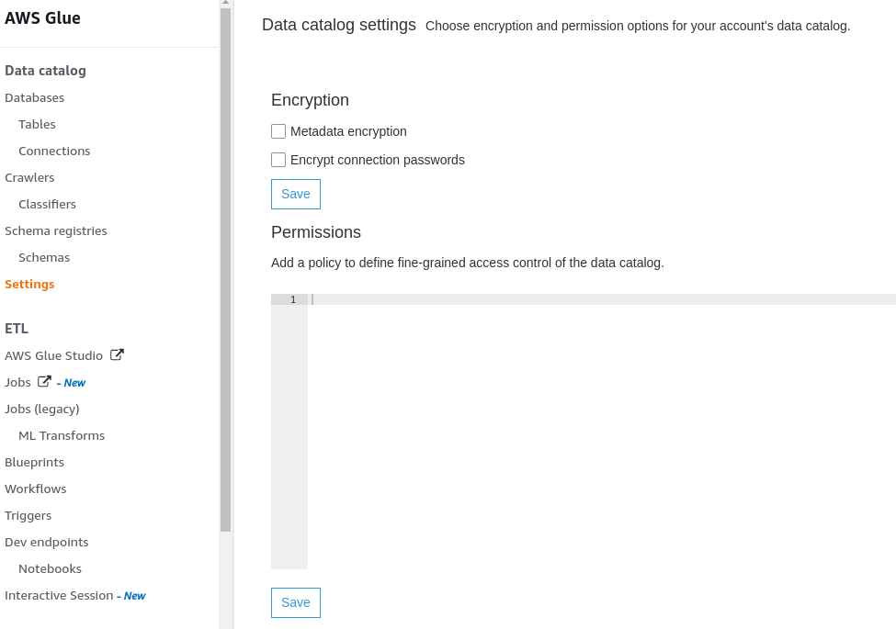Screen dimensions: 896x629
Task: Go to ML Transforms
Action: 62,435
